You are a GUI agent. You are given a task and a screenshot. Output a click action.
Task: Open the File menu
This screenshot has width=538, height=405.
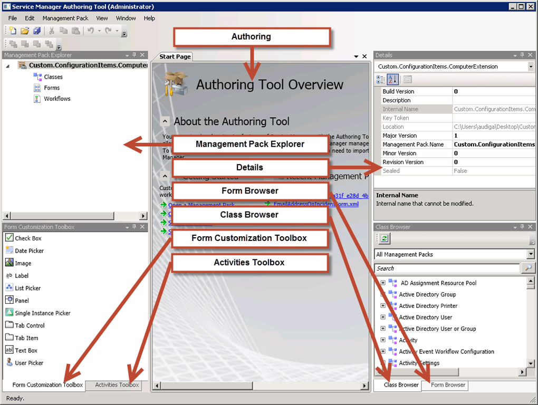12,18
